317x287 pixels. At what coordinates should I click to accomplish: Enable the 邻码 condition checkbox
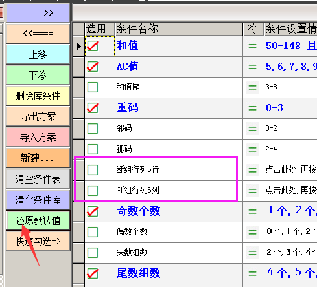(93, 129)
